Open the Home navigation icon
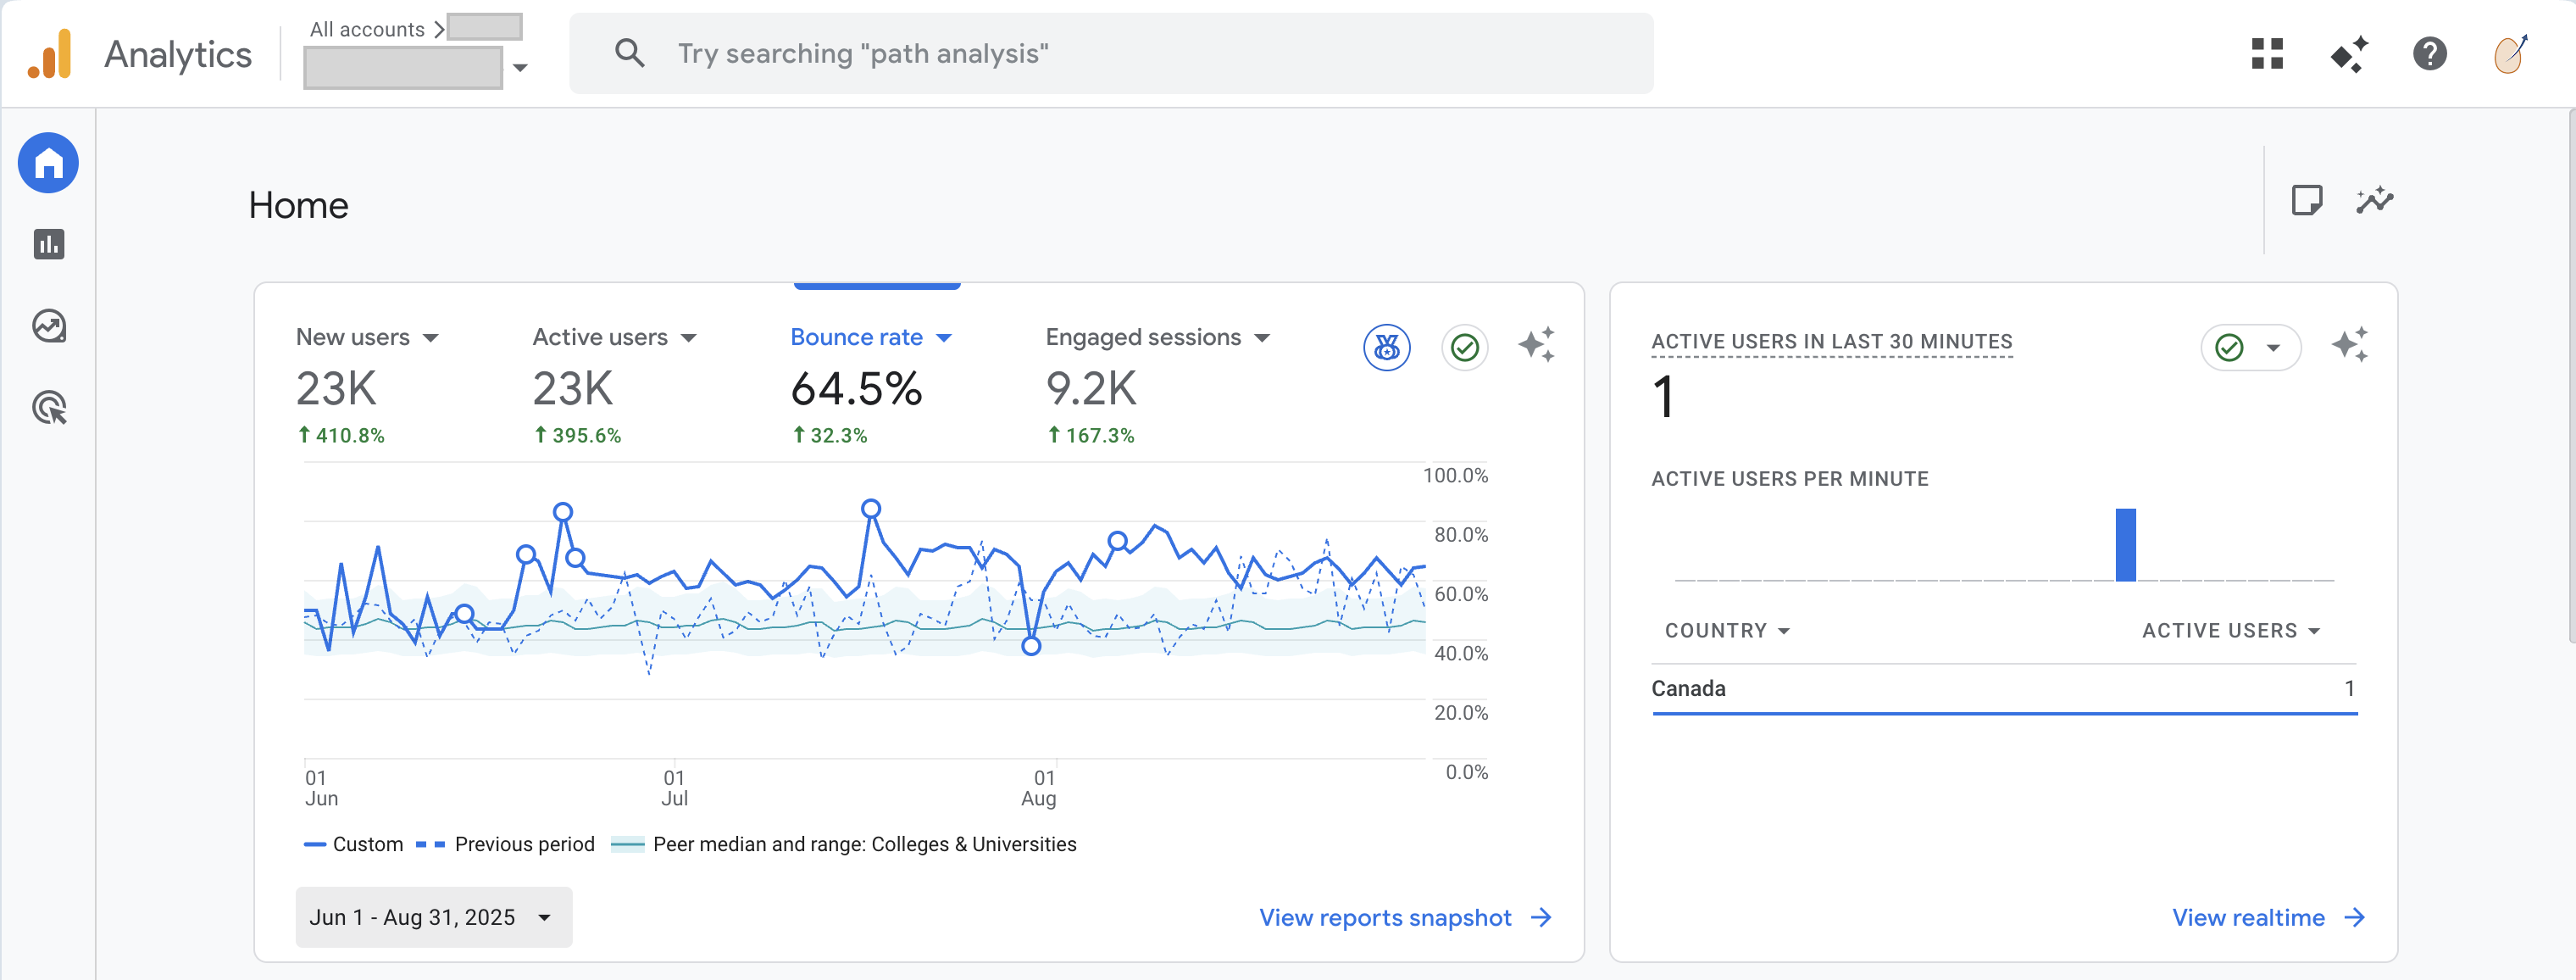This screenshot has height=980, width=2576. point(47,162)
